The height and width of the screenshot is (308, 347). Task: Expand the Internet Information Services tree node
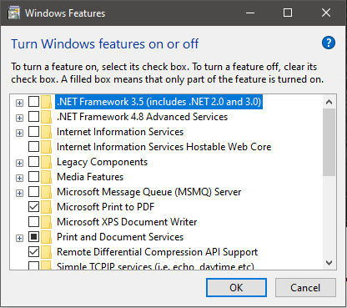point(19,133)
